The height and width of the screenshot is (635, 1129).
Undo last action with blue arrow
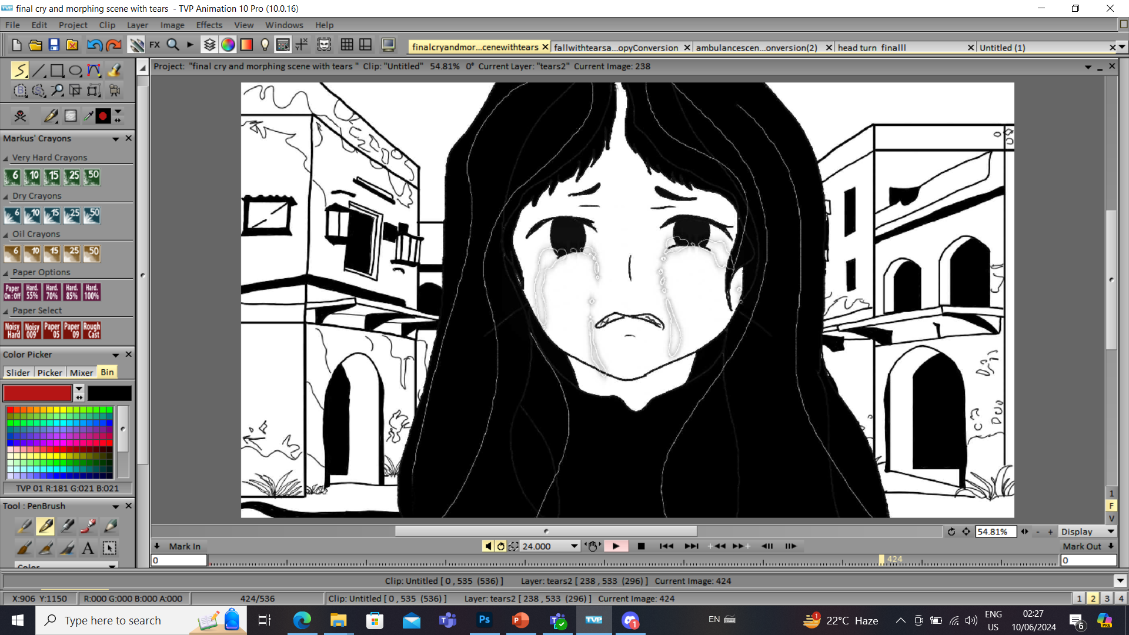(94, 45)
